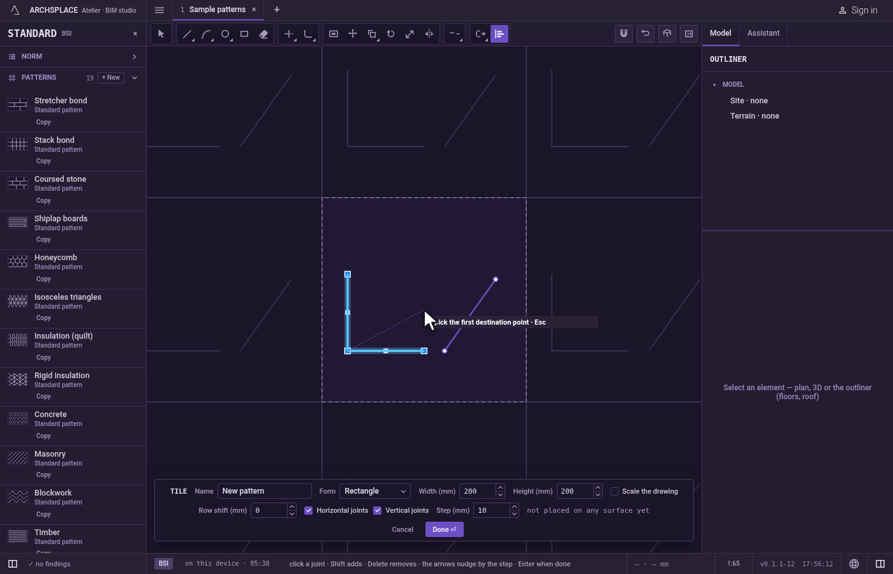Viewport: 893px width, 574px height.
Task: Increase the Width (mm) stepper
Action: point(500,488)
